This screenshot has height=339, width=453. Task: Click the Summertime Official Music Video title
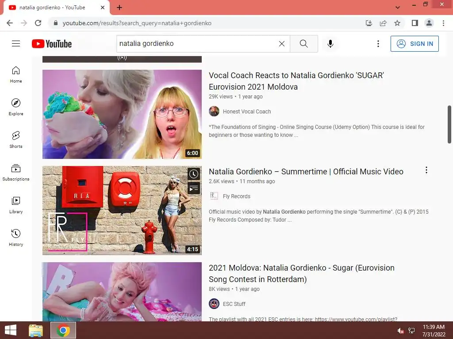(x=306, y=172)
